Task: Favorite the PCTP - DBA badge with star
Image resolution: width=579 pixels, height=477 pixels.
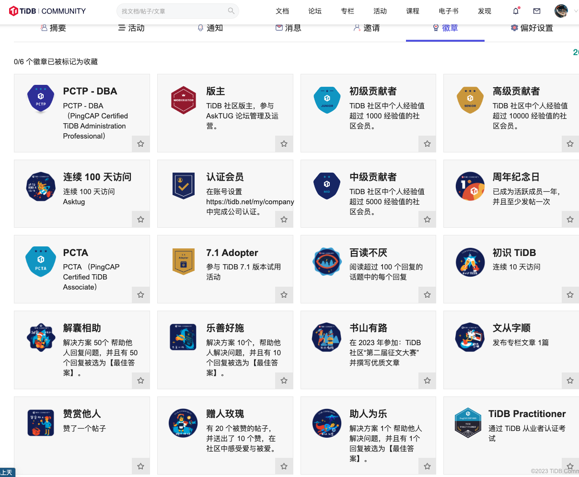Action: point(141,143)
